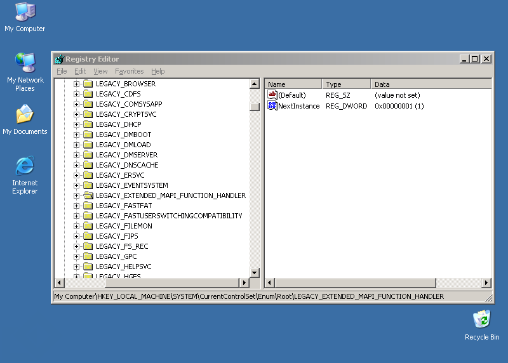This screenshot has height=363, width=508.
Task: Click tree pane scroll up arrow
Action: (255, 84)
